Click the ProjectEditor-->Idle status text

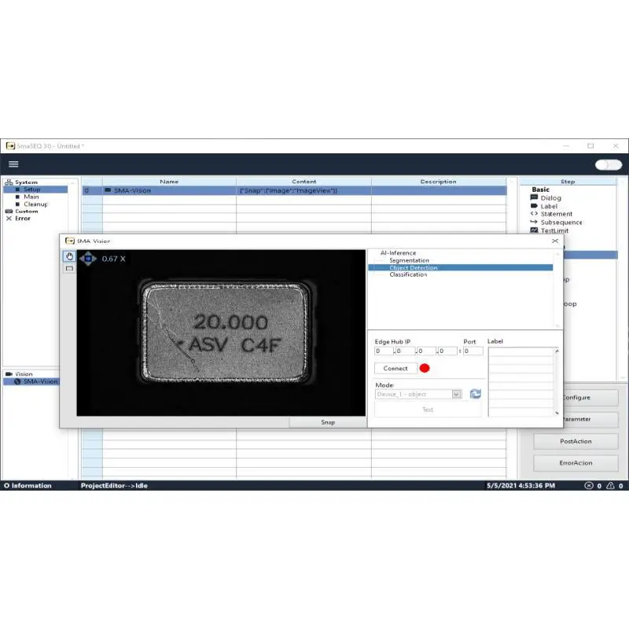tap(114, 486)
